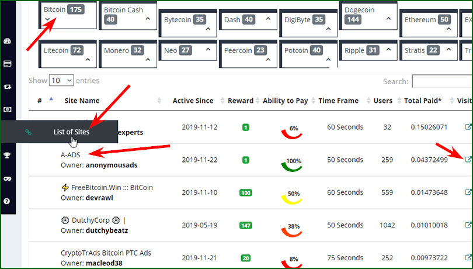Click the trophy icon in sidebar

(7, 156)
